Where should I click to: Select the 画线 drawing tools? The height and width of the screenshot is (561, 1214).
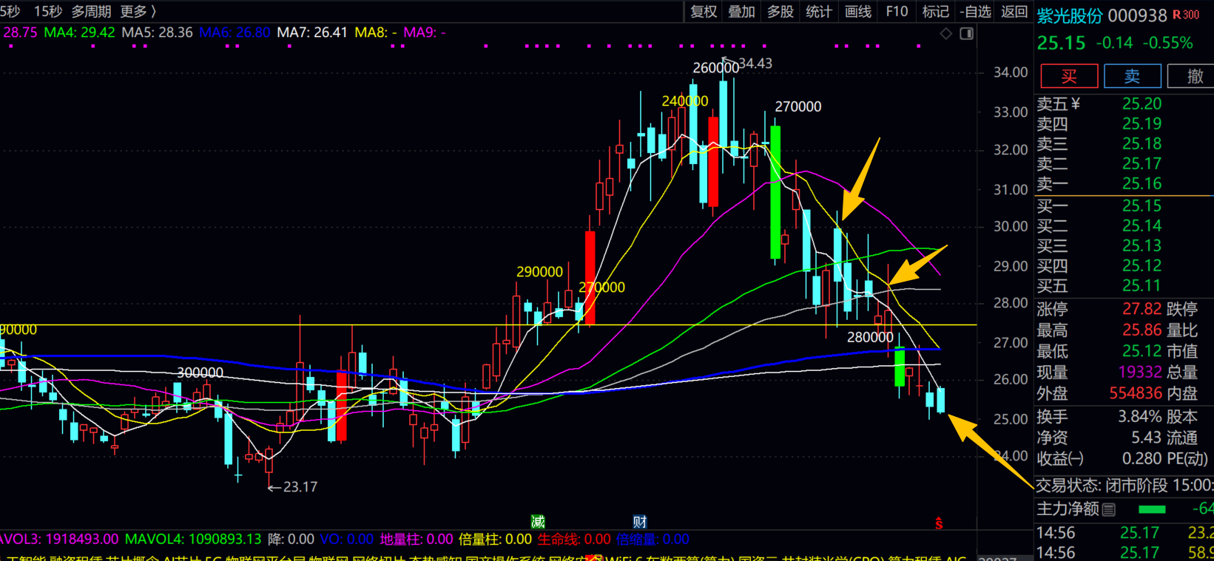click(x=858, y=11)
